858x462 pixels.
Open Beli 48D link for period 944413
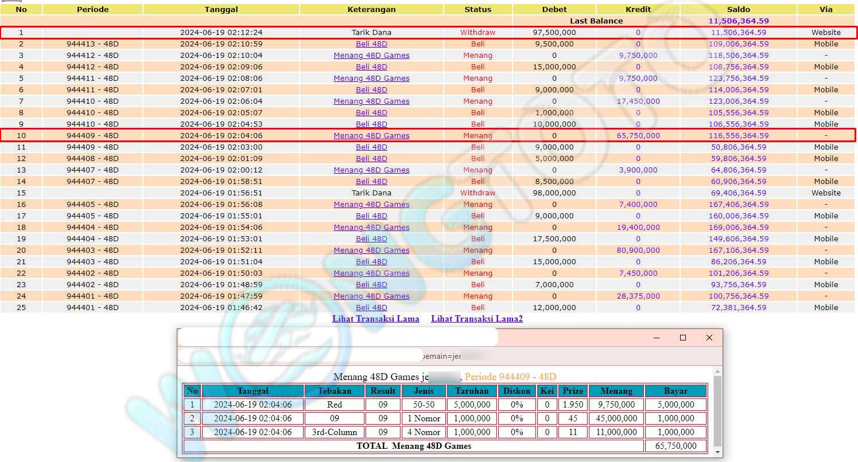(x=371, y=44)
